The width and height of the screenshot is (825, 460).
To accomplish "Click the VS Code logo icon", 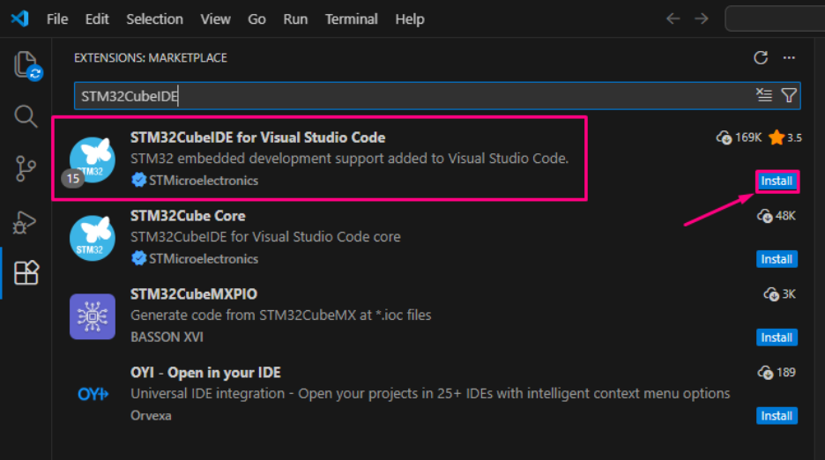I will (x=20, y=19).
